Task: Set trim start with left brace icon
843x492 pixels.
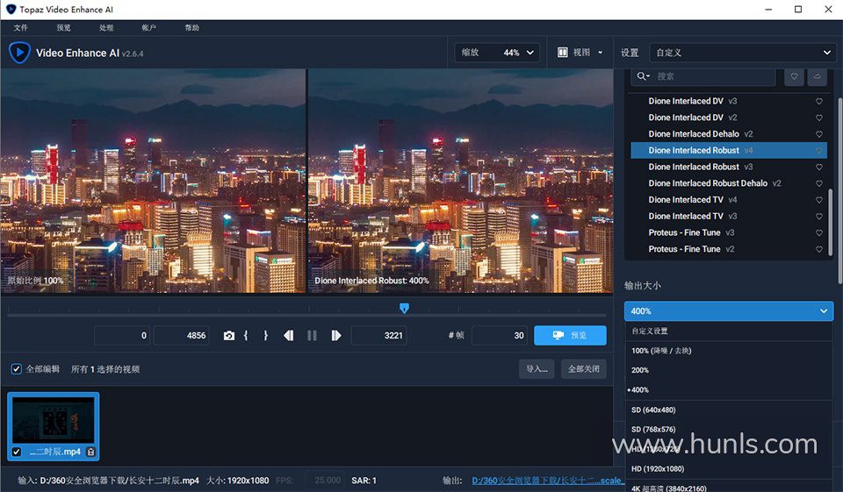Action: click(247, 336)
